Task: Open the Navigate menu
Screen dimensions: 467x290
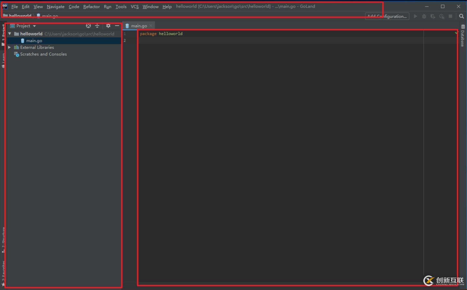Action: pos(55,6)
